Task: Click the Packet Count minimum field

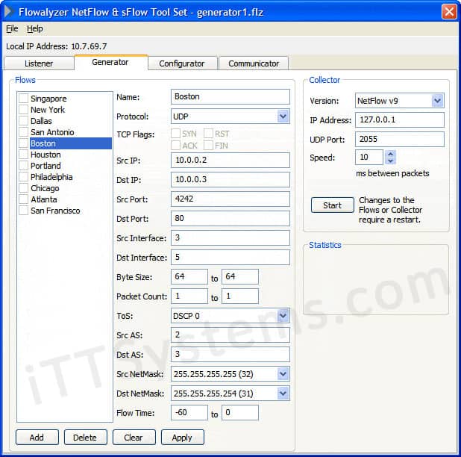Action: (x=189, y=296)
